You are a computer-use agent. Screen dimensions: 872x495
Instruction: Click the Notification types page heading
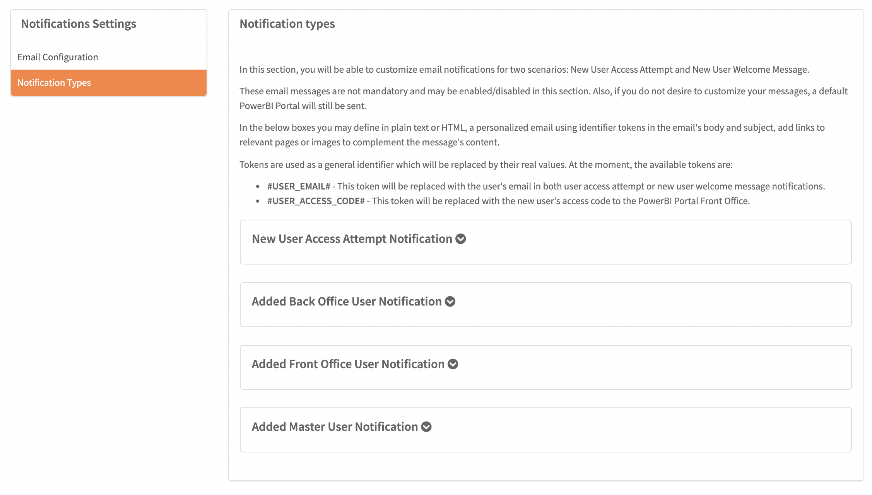287,24
